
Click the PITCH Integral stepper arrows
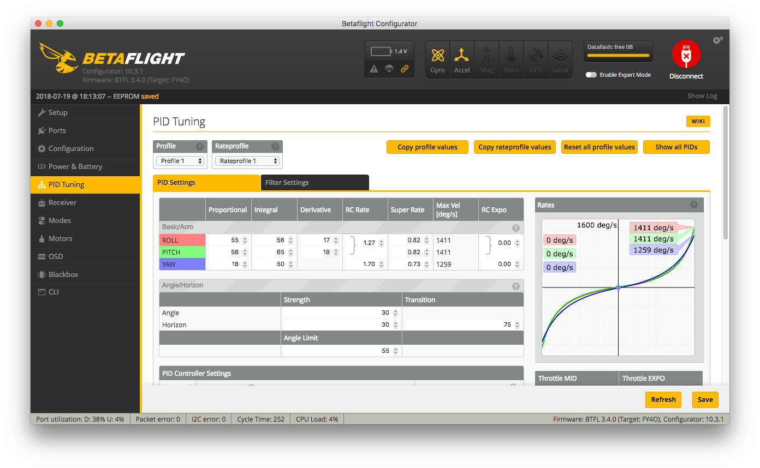(290, 253)
